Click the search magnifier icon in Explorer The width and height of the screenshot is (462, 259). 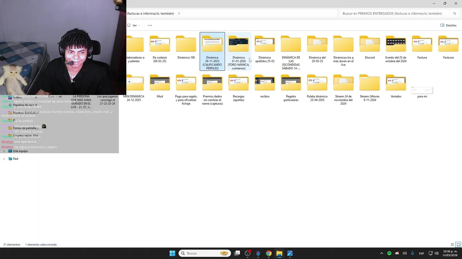pyautogui.click(x=455, y=13)
